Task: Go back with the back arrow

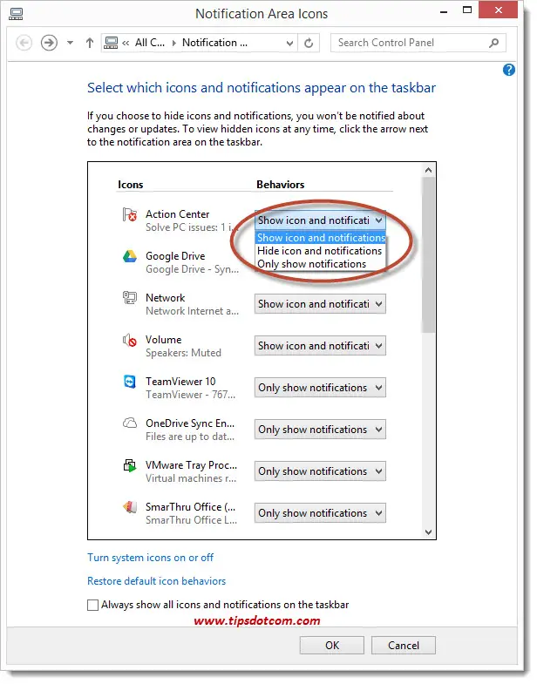Action: [x=24, y=43]
